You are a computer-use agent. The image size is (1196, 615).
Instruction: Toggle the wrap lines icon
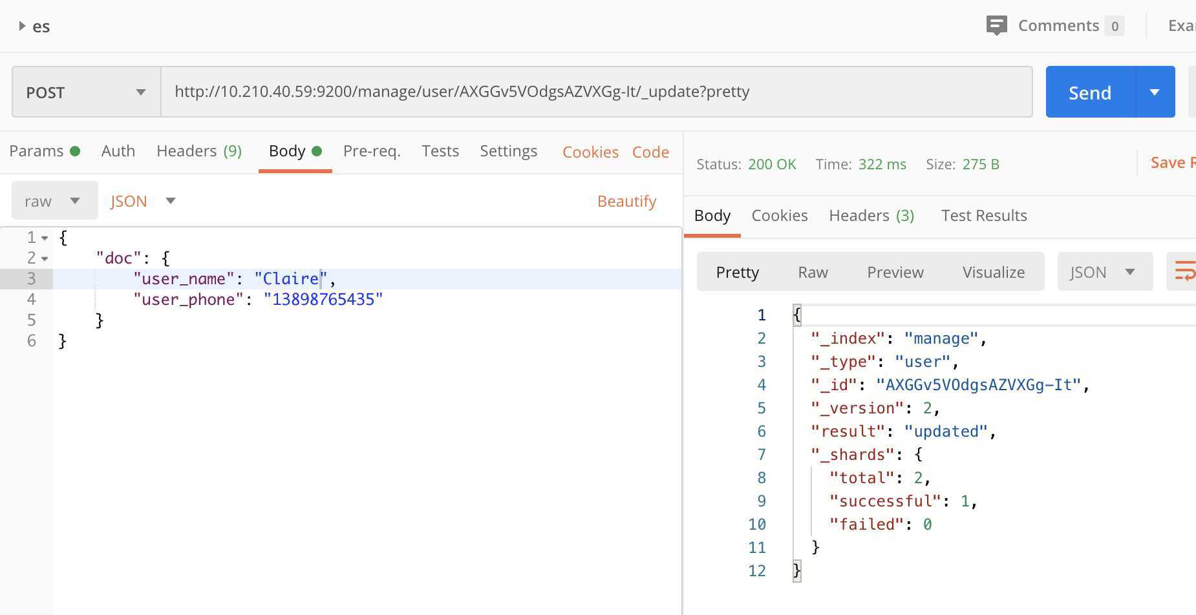pyautogui.click(x=1184, y=271)
